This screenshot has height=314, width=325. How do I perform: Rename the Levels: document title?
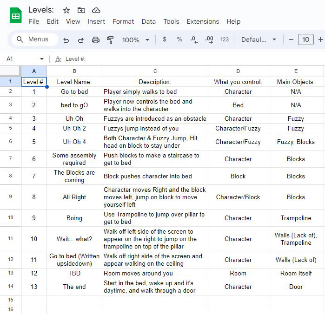click(x=41, y=10)
